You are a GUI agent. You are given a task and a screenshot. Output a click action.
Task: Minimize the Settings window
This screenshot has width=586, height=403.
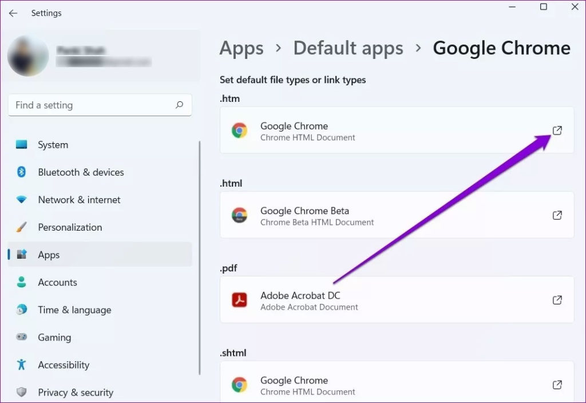point(512,7)
